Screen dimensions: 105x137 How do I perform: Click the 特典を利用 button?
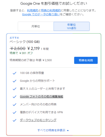(x=86, y=60)
